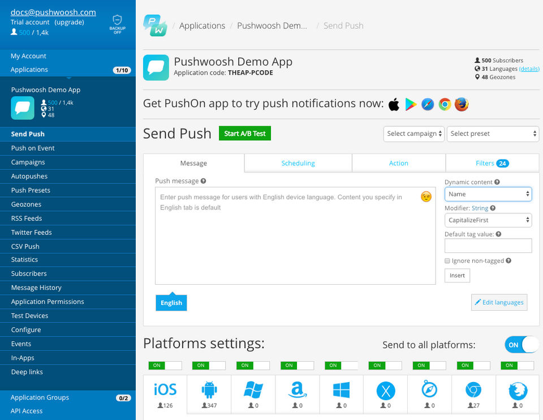Click the Modifier help question icon
543x420 pixels.
(x=493, y=208)
